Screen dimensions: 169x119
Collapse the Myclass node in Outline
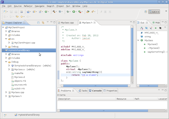tap(138, 40)
